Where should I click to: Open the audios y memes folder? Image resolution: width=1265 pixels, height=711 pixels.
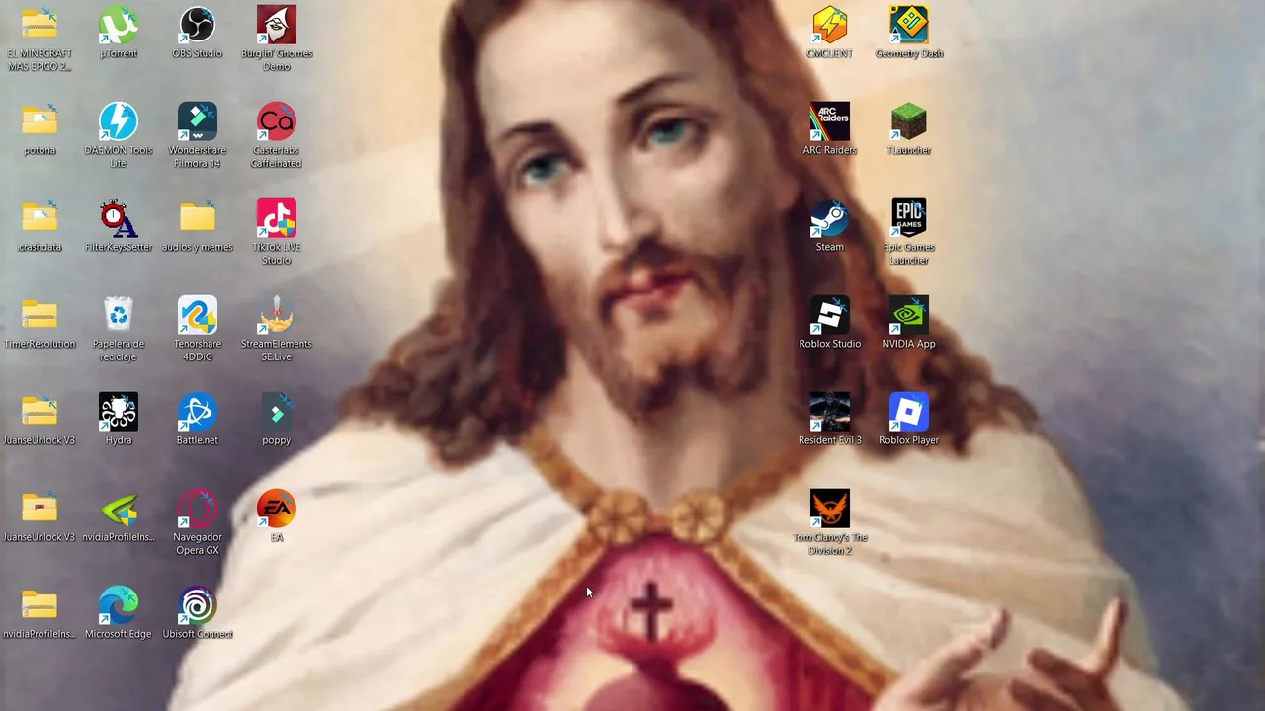198,219
